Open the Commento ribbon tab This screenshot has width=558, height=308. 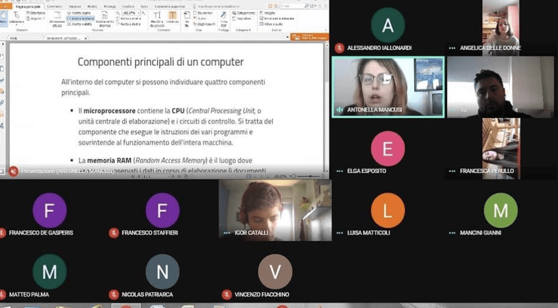point(54,6)
